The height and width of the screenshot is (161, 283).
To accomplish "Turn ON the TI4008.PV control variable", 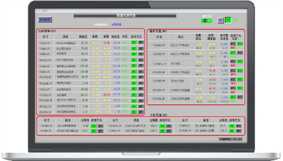I will pos(134,48).
